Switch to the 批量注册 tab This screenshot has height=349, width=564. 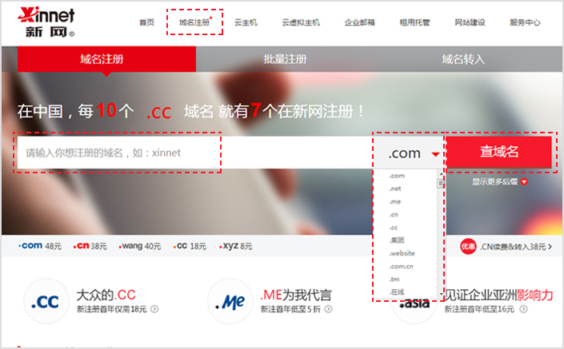tap(285, 59)
